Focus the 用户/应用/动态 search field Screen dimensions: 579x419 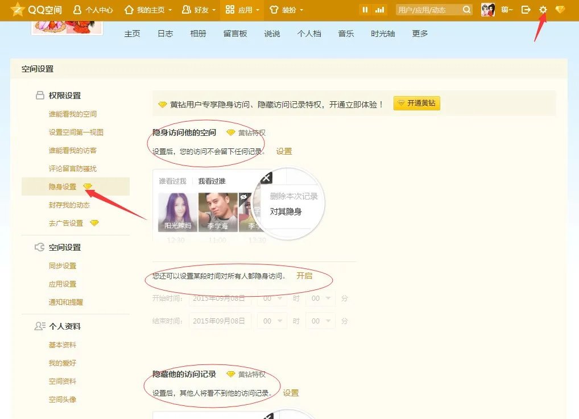[428, 10]
